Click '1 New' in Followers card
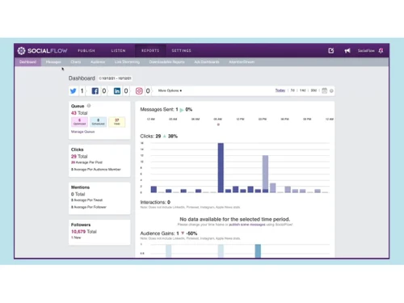Screen dimensions: 404x303 tap(76, 238)
